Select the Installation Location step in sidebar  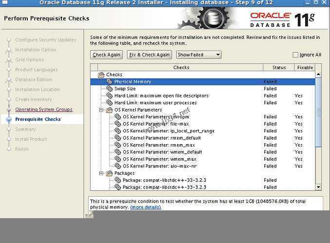pyautogui.click(x=37, y=90)
